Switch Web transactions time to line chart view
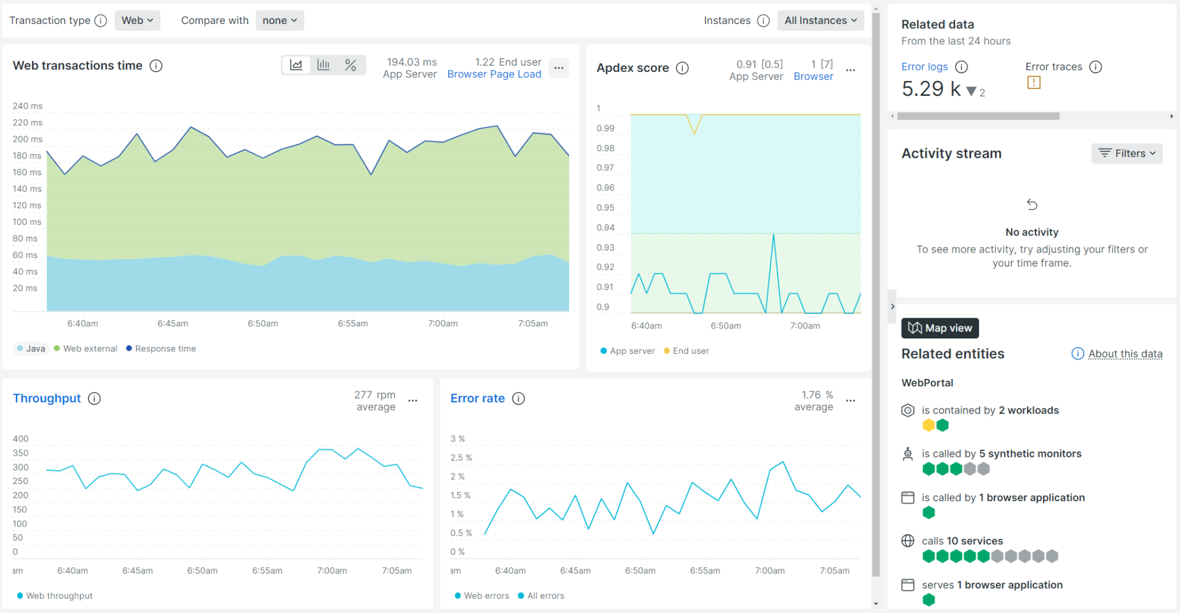This screenshot has height=613, width=1180. 296,64
